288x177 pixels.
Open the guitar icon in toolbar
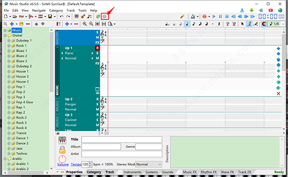click(83, 16)
